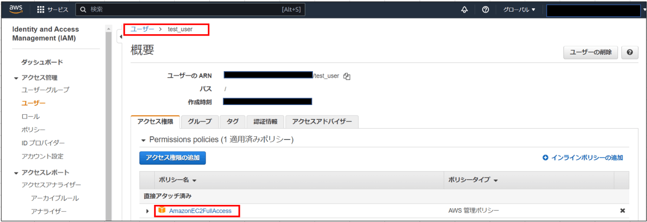Screen dimensions: 647x222
Task: Switch to the 認証情報 tab
Action: tap(265, 122)
